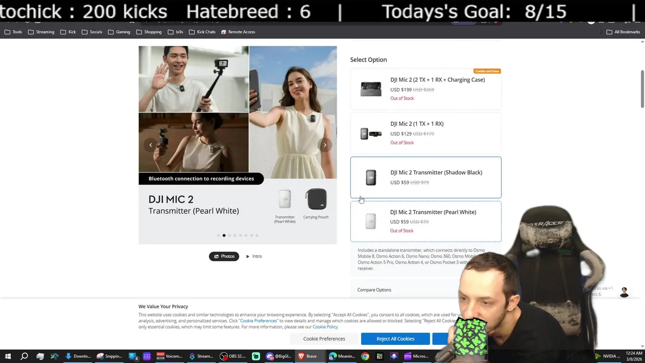
Task: Click the Shadow Black transmitter product image
Action: [371, 177]
